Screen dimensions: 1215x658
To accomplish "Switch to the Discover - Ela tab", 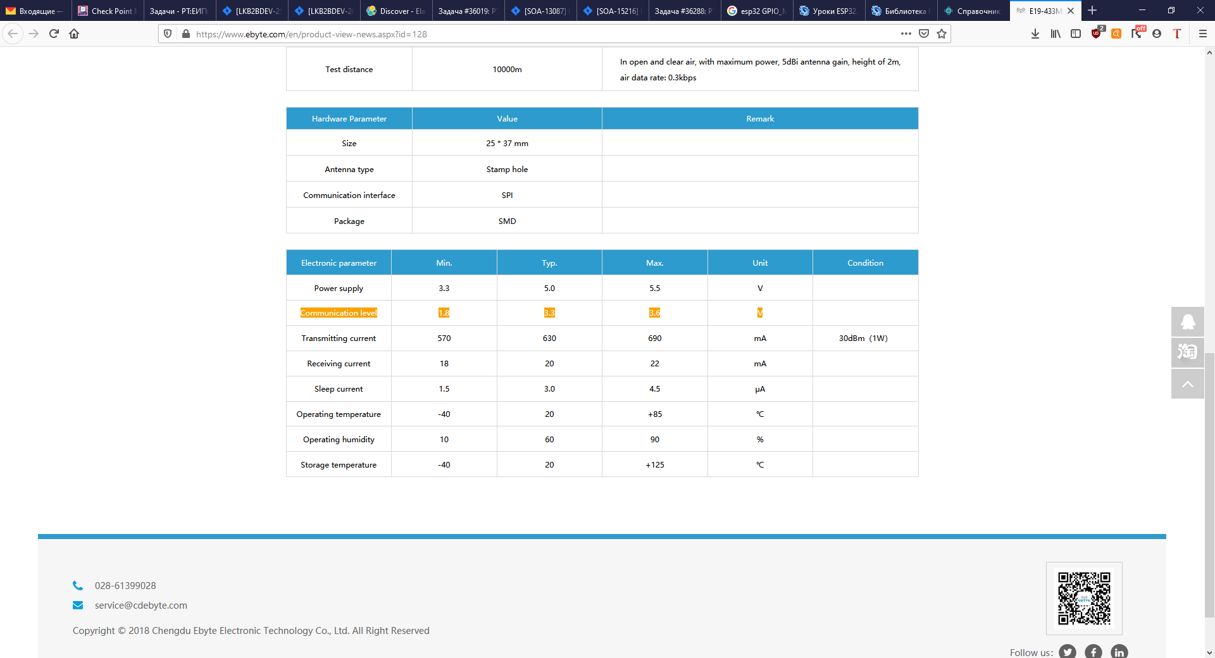I will (396, 11).
